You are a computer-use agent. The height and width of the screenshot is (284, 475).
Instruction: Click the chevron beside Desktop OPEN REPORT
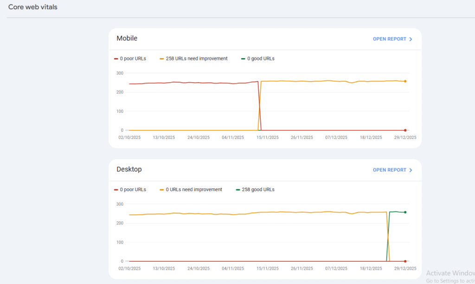tap(411, 170)
